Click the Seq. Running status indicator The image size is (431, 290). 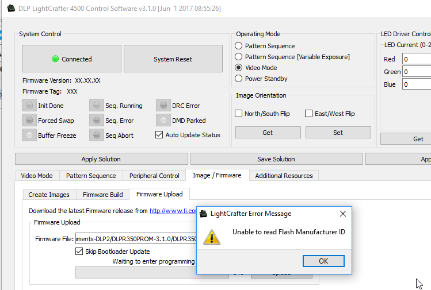pyautogui.click(x=97, y=105)
